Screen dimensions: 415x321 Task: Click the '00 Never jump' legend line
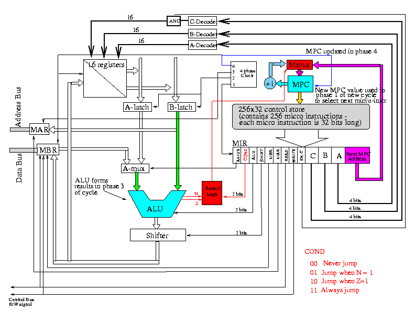click(x=333, y=263)
